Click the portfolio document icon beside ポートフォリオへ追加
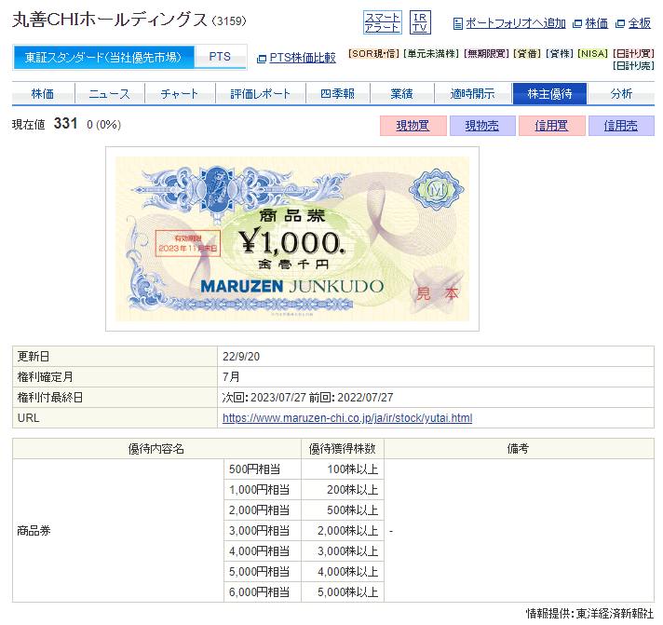This screenshot has height=625, width=663. click(x=457, y=23)
